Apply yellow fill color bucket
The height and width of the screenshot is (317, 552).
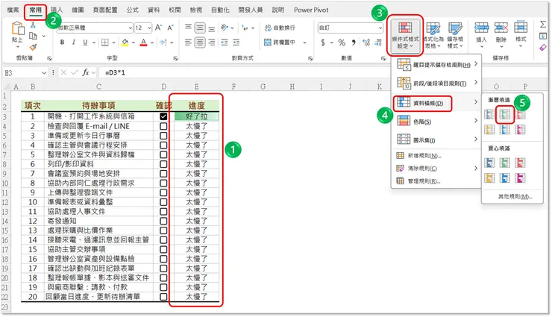click(x=125, y=43)
